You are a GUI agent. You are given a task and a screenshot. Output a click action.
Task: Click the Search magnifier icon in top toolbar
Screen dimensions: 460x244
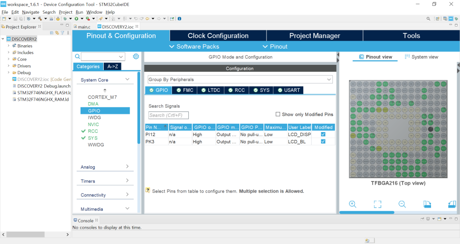point(429,19)
